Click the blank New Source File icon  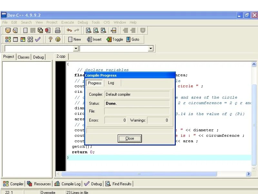pos(25,30)
